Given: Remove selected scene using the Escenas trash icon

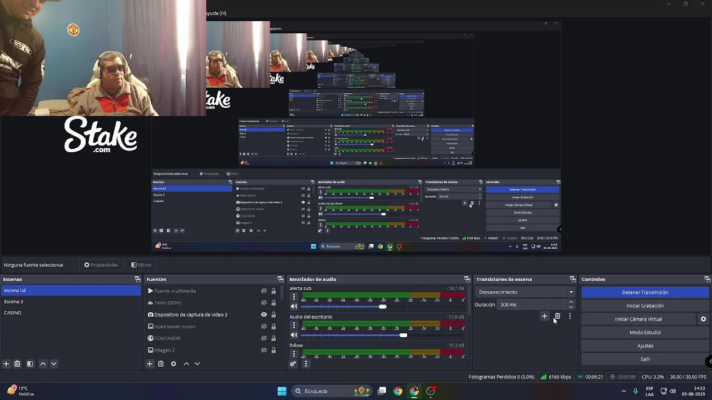Looking at the screenshot, I should 17,364.
